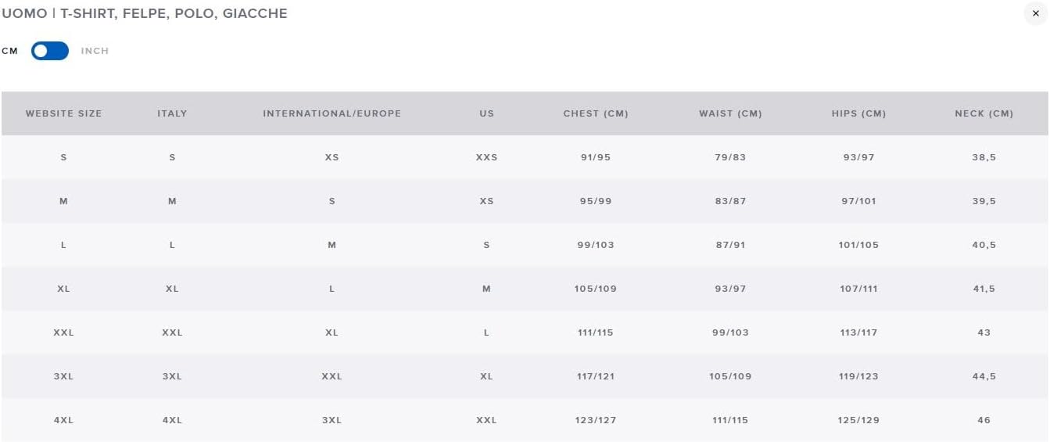Click hips value 119/123 cell

point(858,376)
